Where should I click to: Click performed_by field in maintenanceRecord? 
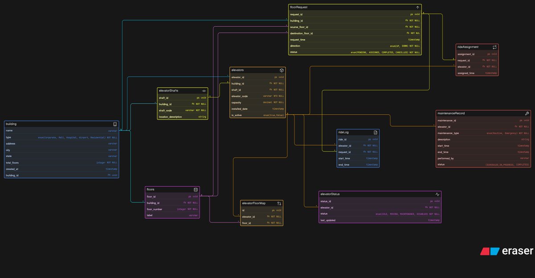tap(483, 158)
